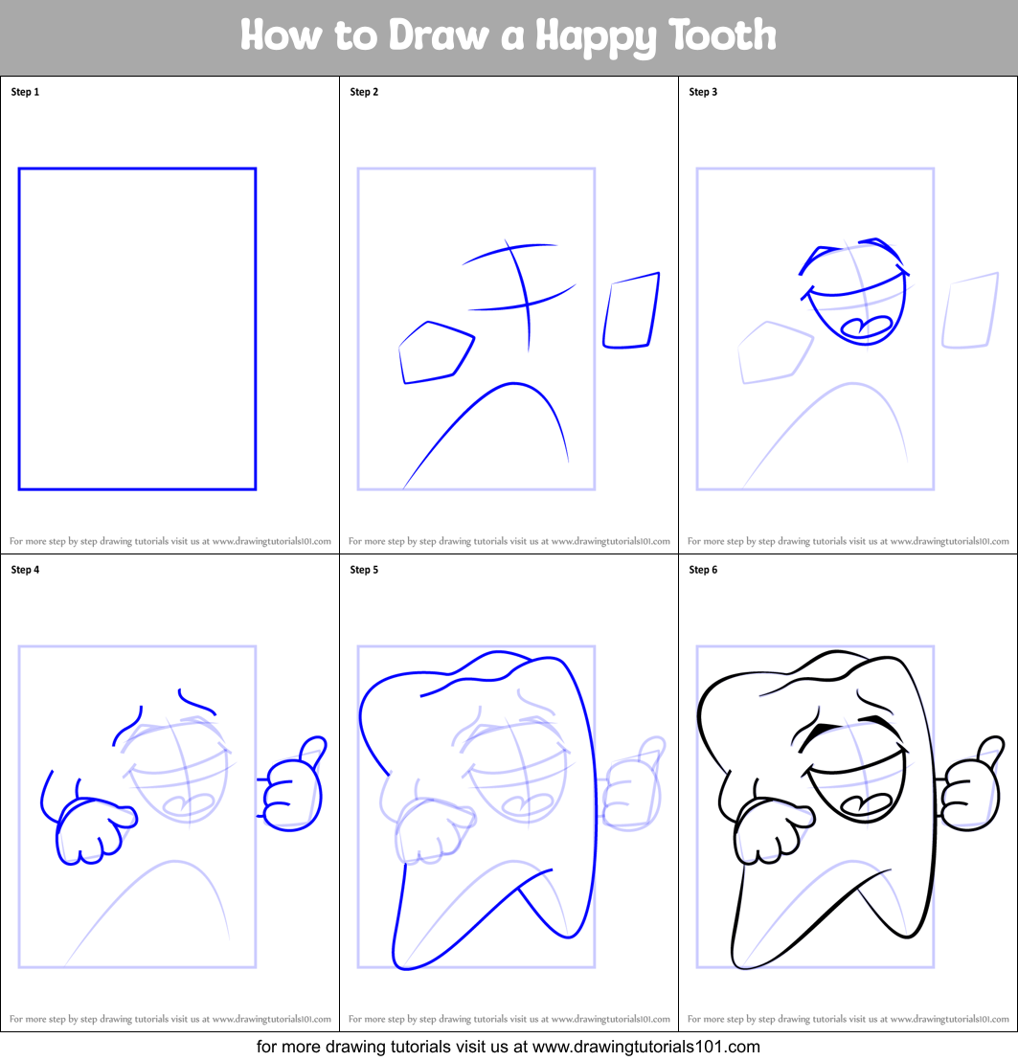Click the gray title banner background
This screenshot has width=1018, height=1061.
96,35
